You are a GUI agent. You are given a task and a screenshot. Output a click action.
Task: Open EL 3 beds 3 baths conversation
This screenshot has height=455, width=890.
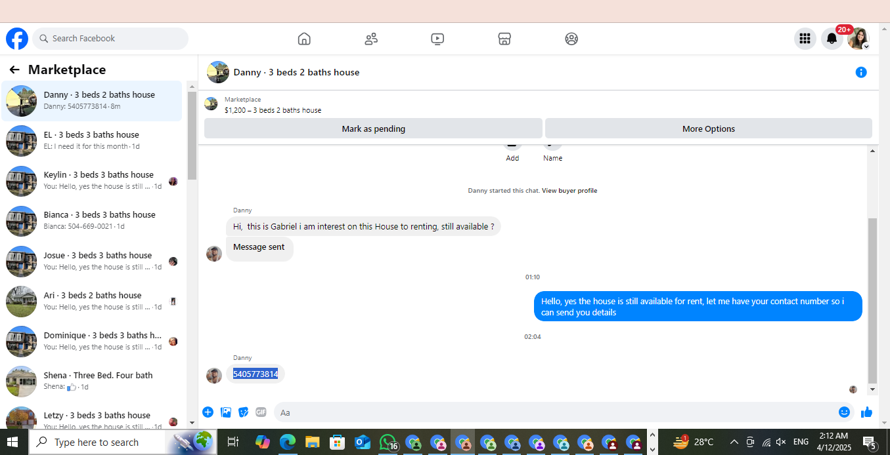coord(92,141)
